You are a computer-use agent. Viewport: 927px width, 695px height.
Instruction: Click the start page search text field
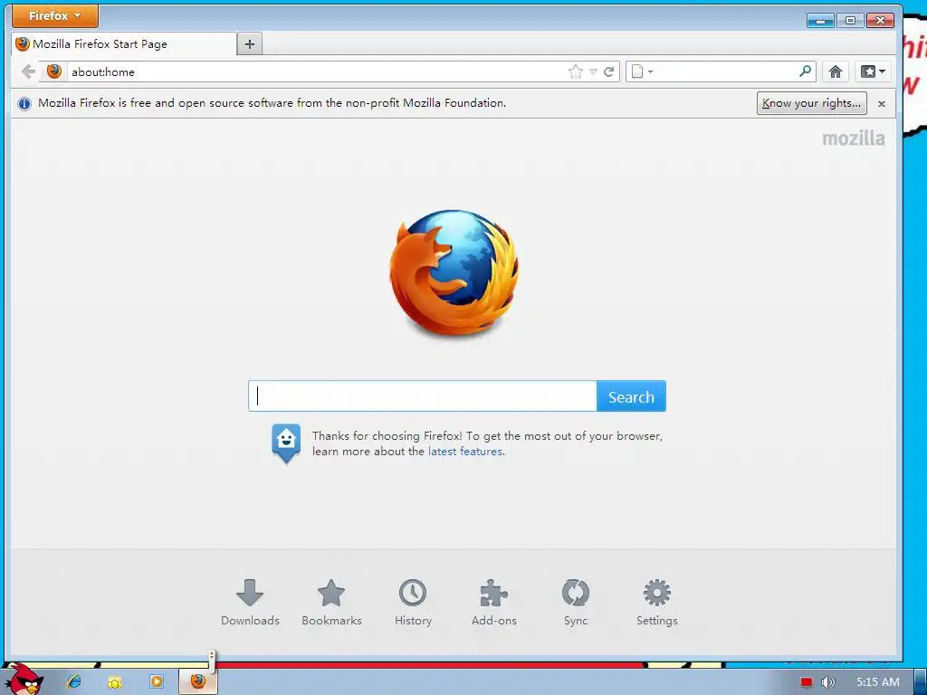[422, 396]
